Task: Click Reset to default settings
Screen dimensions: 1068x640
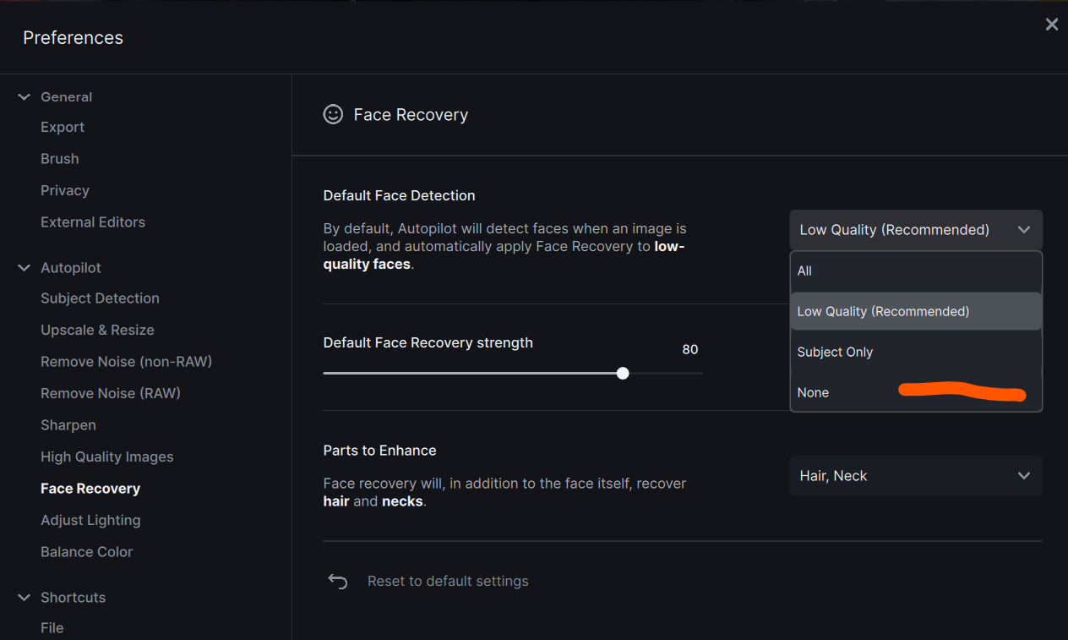Action: click(x=448, y=582)
